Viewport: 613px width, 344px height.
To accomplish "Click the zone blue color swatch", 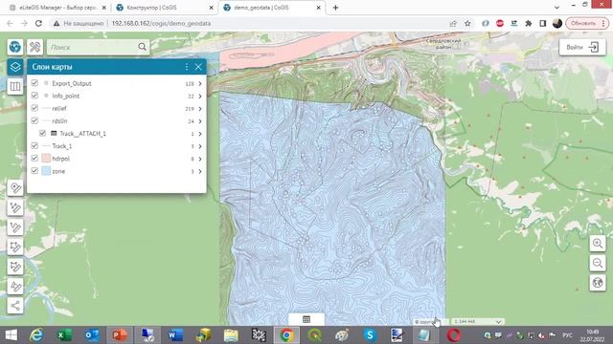I will pos(46,171).
